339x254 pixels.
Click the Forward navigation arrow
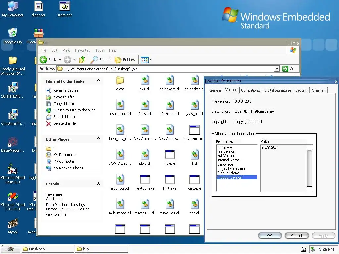[x=67, y=60]
